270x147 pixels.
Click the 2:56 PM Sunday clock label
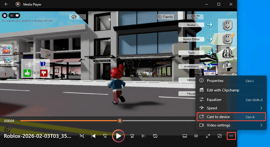195,17
